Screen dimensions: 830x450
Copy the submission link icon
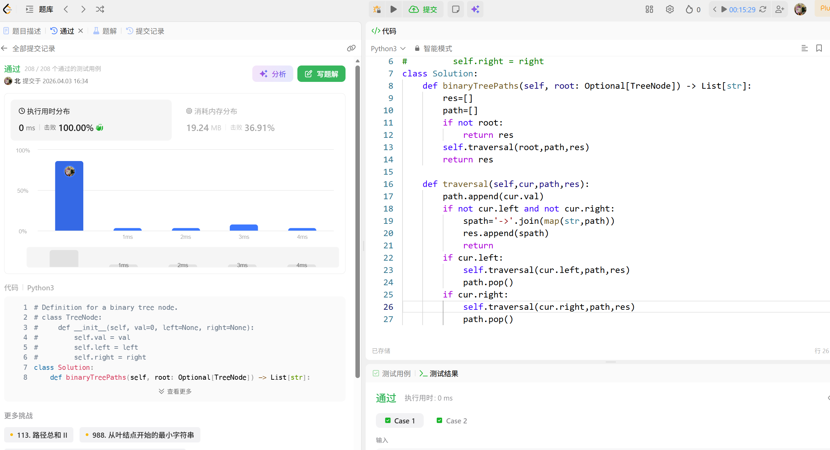[x=351, y=48]
